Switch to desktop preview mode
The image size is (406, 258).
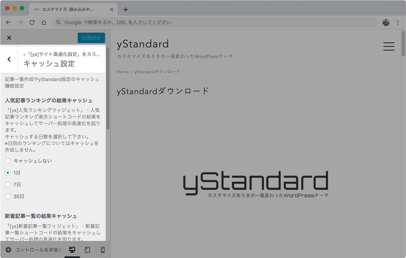[72, 250]
